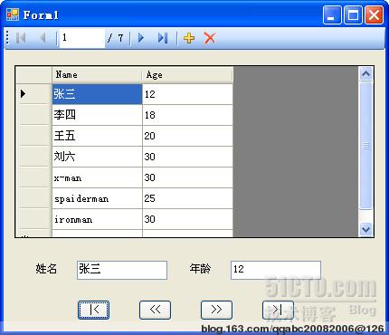Image resolution: width=389 pixels, height=335 pixels.
Task: Click the Name column header
Action: point(97,75)
